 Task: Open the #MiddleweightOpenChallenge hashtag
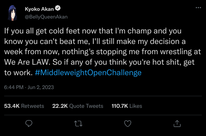point(88,73)
